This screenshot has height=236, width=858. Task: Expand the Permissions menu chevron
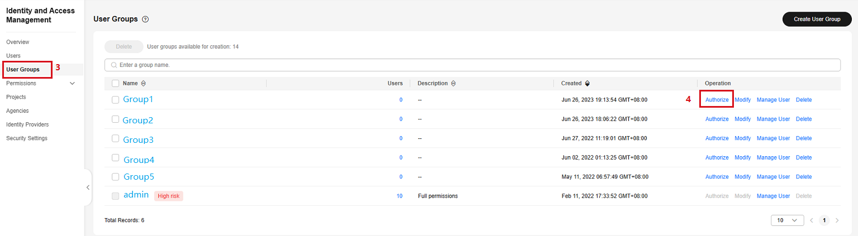click(72, 84)
